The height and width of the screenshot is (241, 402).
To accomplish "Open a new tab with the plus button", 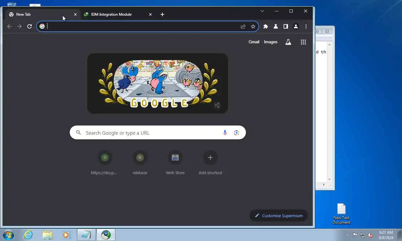I will tap(162, 14).
